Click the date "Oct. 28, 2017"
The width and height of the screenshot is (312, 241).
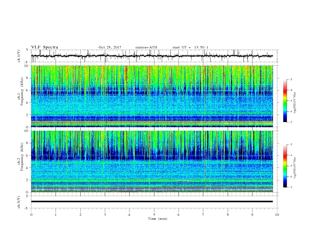[x=110, y=47]
